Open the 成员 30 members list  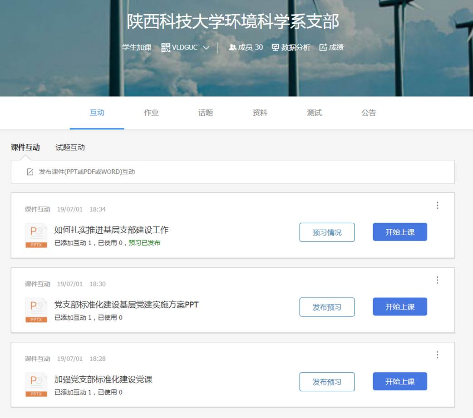246,47
